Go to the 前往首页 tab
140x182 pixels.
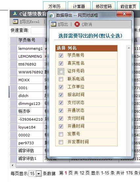pyautogui.click(x=128, y=6)
